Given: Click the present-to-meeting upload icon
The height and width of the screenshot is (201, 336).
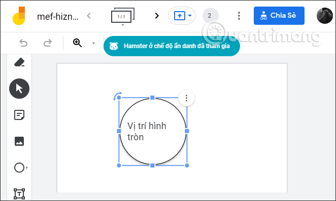Looking at the screenshot, I should (x=180, y=16).
